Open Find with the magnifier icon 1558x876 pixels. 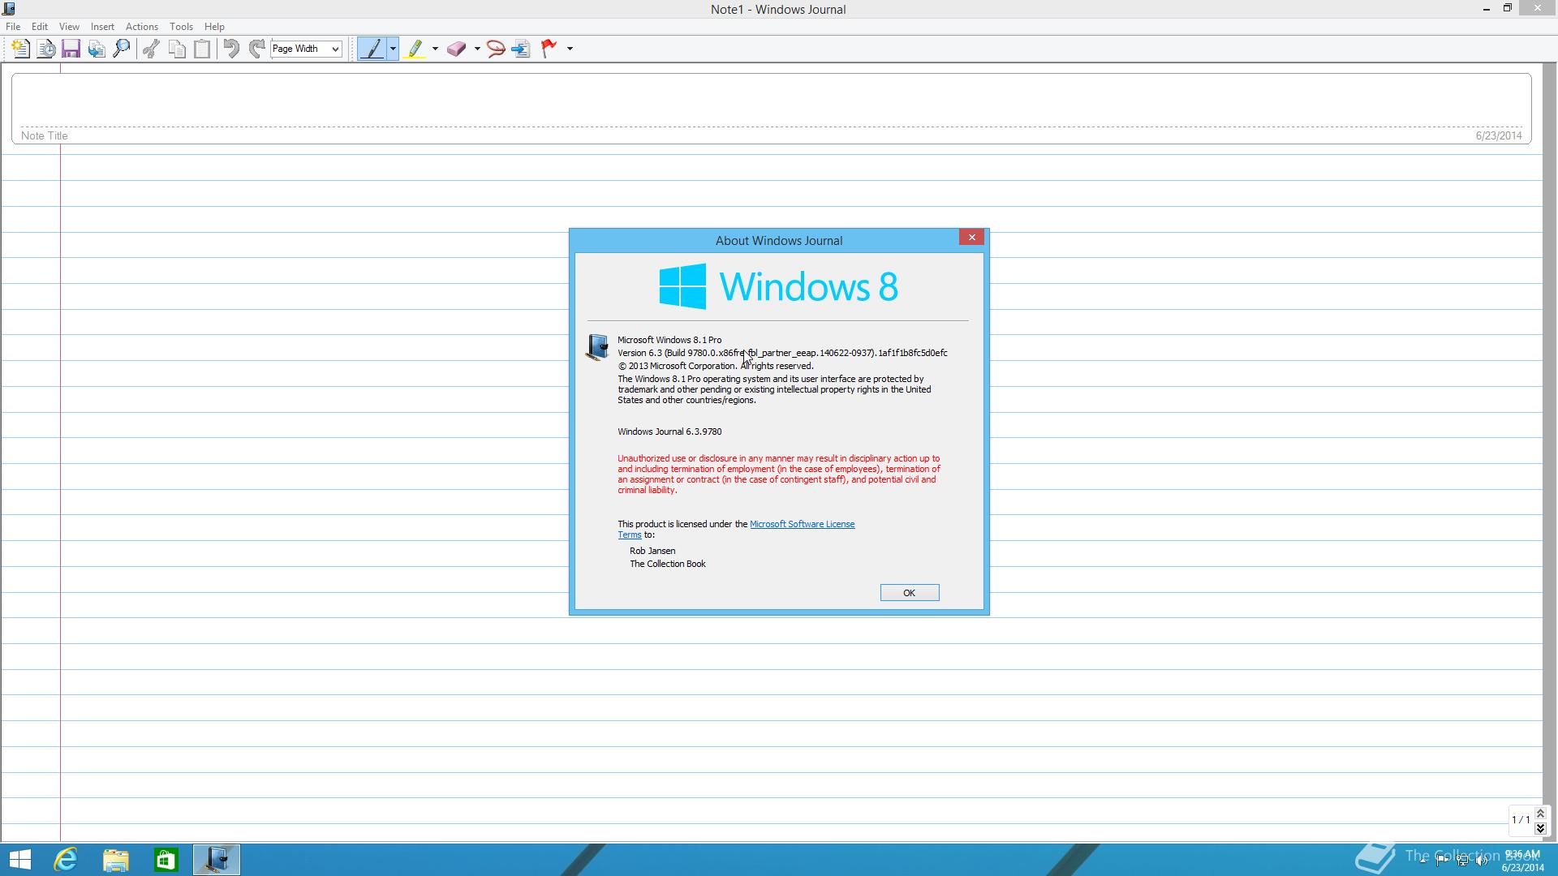click(122, 49)
